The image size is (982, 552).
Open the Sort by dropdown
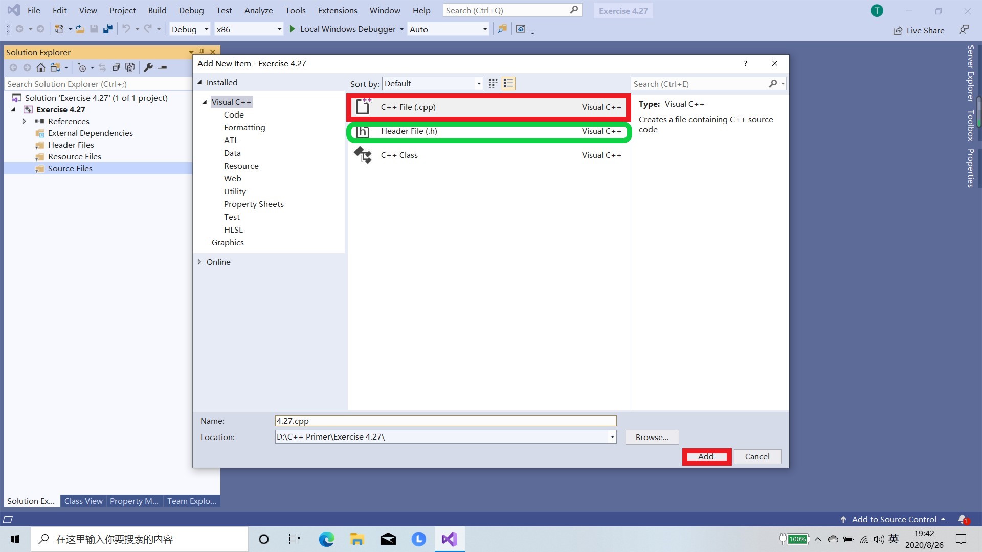tap(432, 83)
